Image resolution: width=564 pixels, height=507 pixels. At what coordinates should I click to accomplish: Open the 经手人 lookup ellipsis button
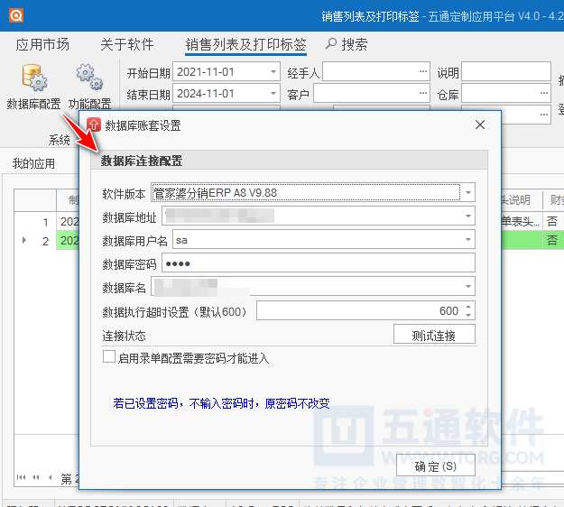click(423, 71)
